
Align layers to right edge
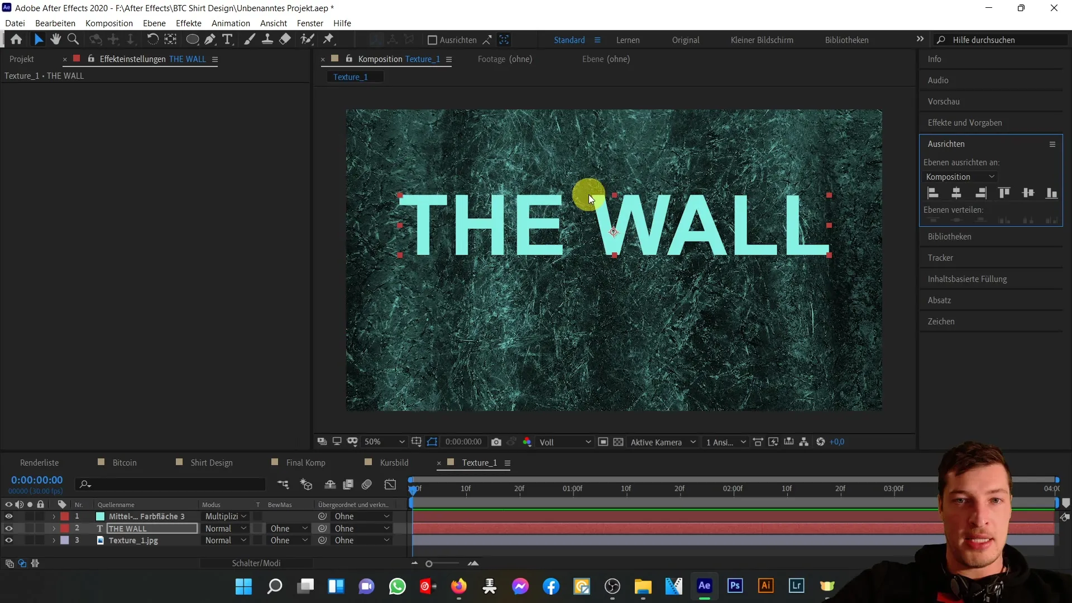coord(980,193)
